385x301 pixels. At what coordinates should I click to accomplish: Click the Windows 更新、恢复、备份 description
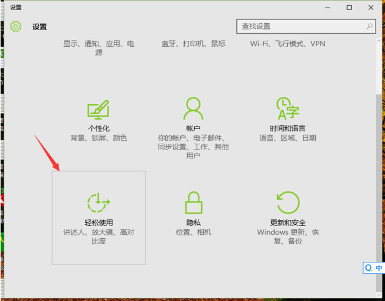[x=288, y=237]
